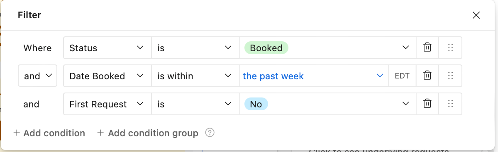This screenshot has width=498, height=152.
Task: Click Add condition
Action: [x=49, y=133]
